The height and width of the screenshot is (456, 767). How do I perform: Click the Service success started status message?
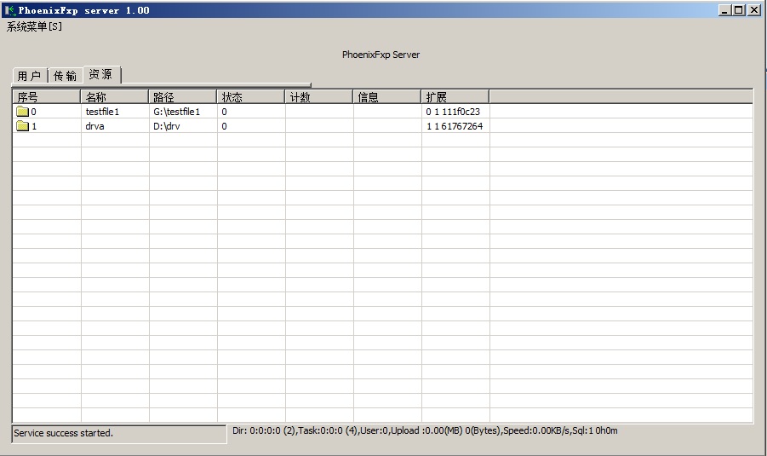[x=119, y=434]
